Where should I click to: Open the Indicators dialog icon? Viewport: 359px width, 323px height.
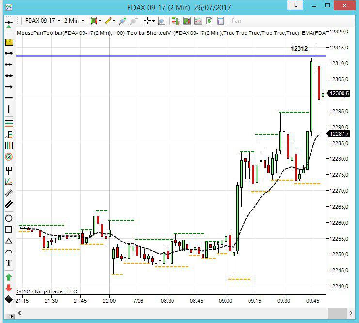coord(198,21)
